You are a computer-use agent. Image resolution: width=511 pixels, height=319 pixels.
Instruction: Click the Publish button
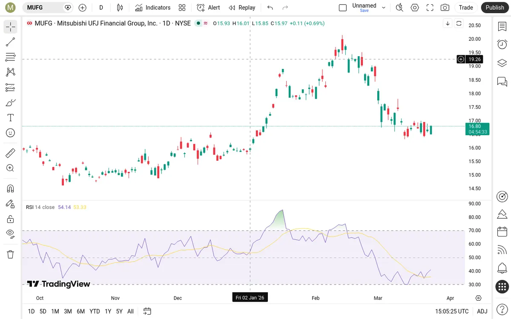coord(495,8)
